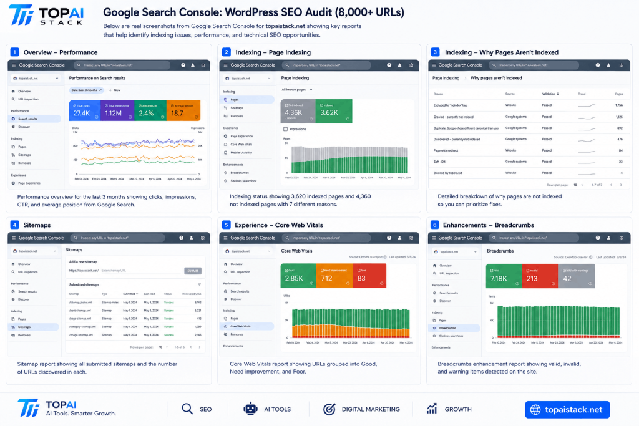Screen dimensions: 639x426
Task: Go to next page in Submitted sitemaps table
Action: (x=200, y=347)
